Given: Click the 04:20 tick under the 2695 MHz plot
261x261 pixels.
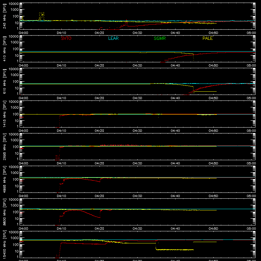Looking at the screenshot, I should [100, 163].
